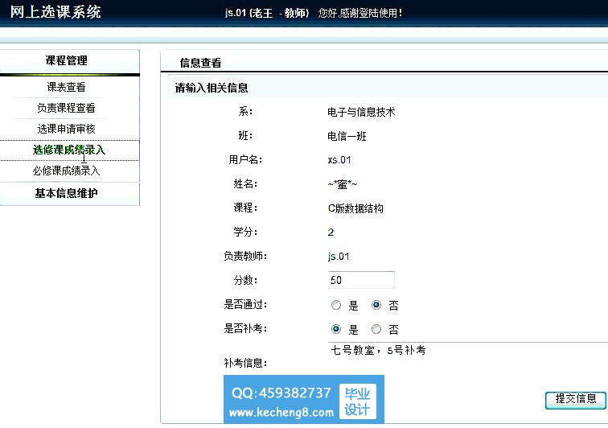Open 必修课成绩录入 menu item
Viewport: 608px width, 428px height.
(66, 171)
